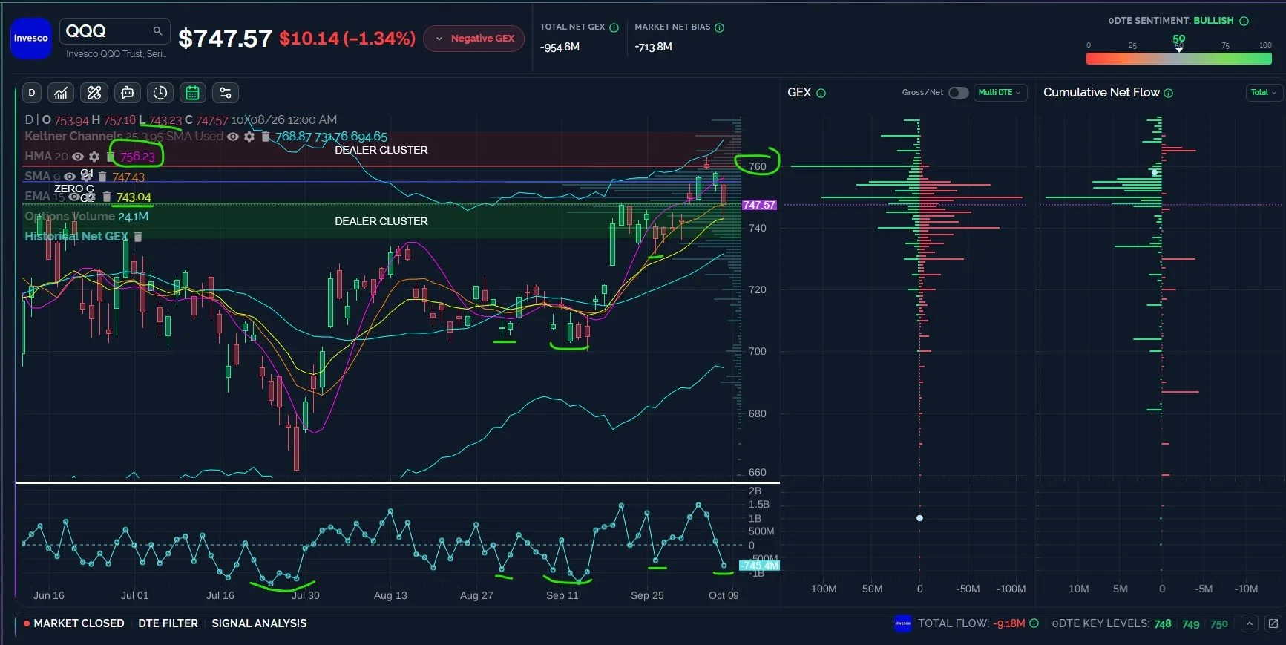This screenshot has width=1286, height=645.
Task: Select the 750 0DTE key level
Action: 1219,624
